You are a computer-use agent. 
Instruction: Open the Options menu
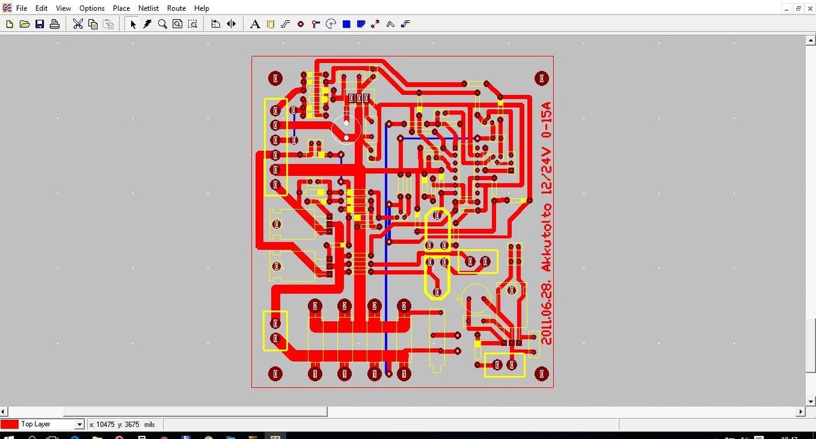tap(92, 8)
